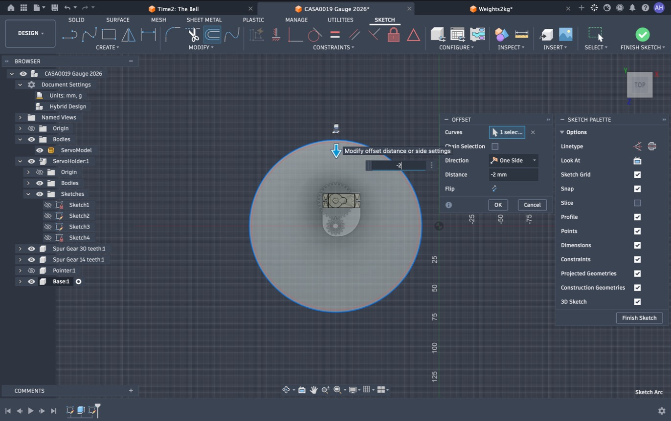The height and width of the screenshot is (421, 671).
Task: Select the Spline tool in Create
Action: tap(89, 35)
